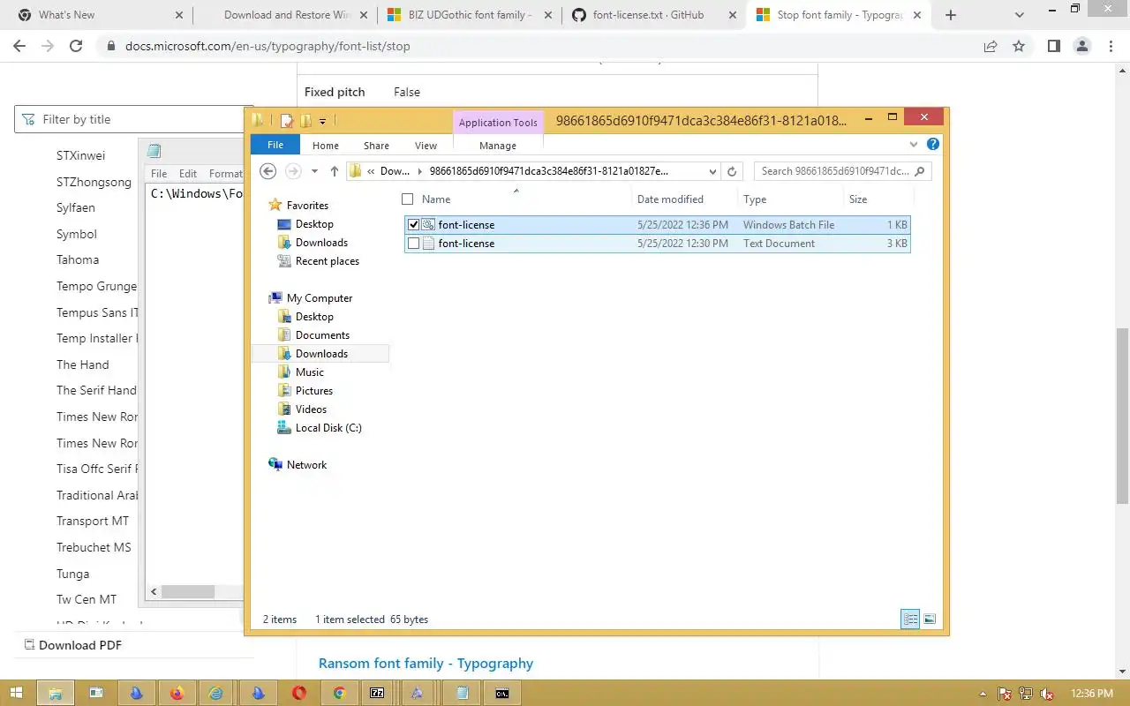Click the volume icon in system tray

[x=1047, y=695]
